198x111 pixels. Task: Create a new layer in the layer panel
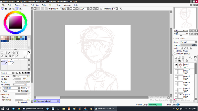coord(176,57)
